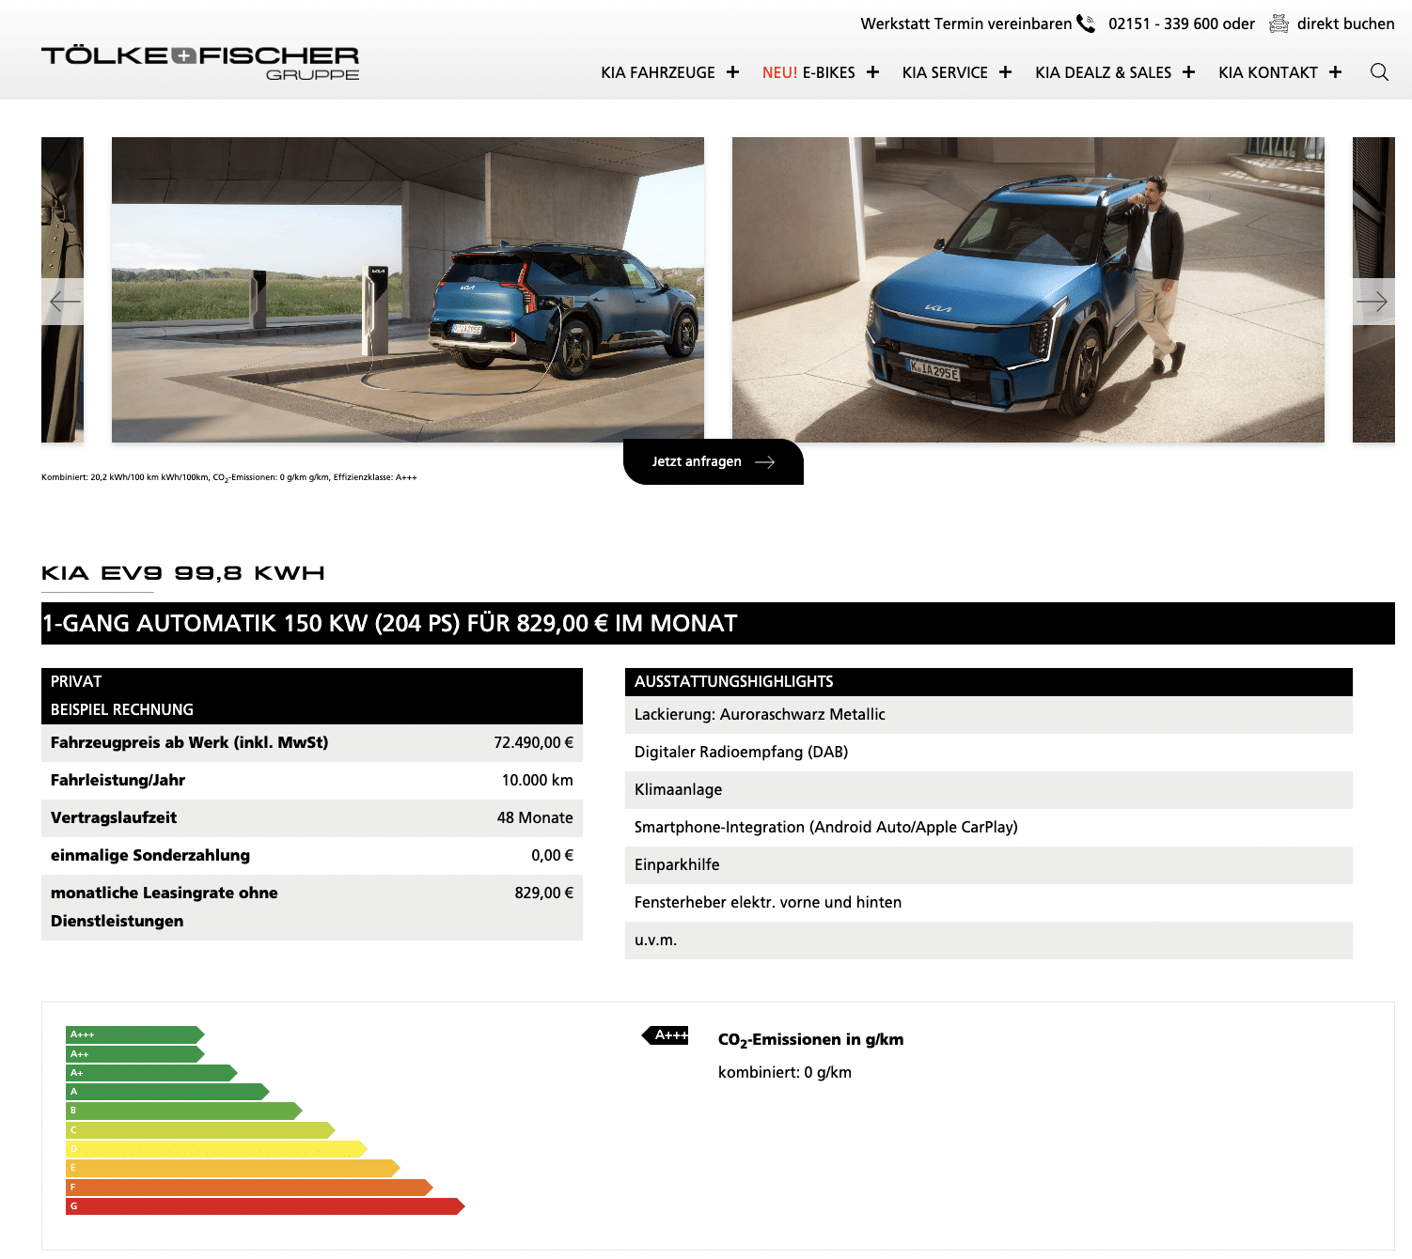Open NEU! E-BIKES menu

808,72
